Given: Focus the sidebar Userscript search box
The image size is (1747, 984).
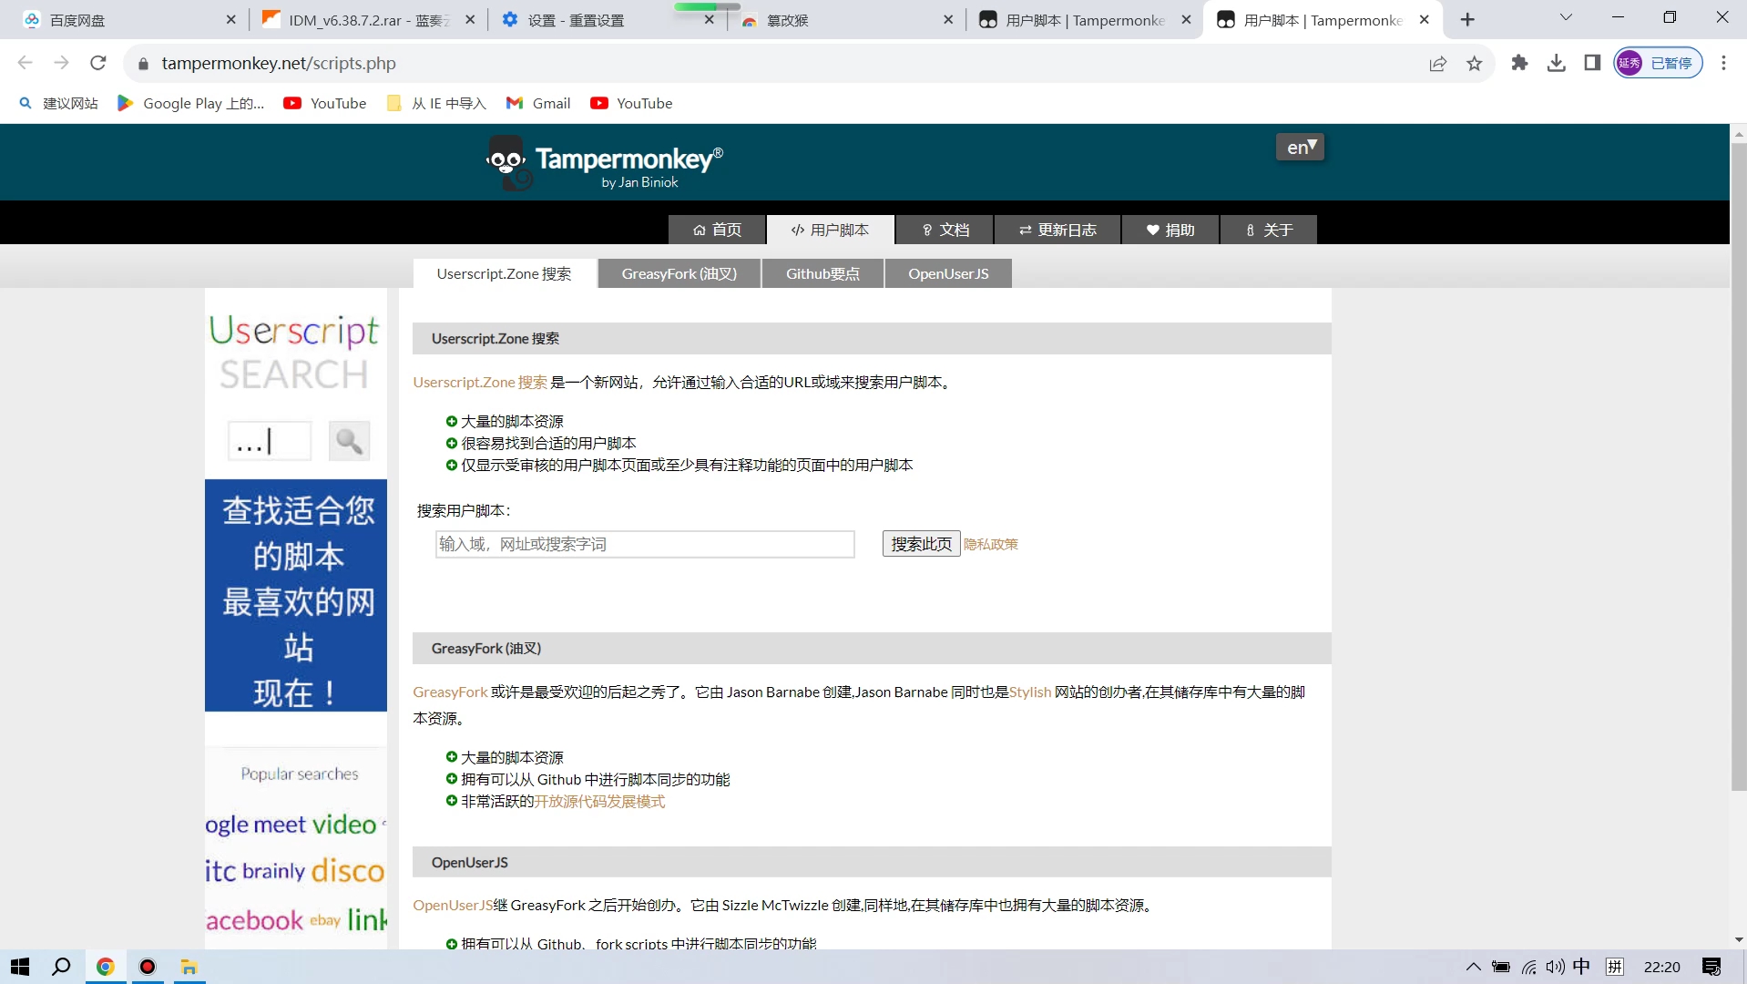Looking at the screenshot, I should pos(270,441).
